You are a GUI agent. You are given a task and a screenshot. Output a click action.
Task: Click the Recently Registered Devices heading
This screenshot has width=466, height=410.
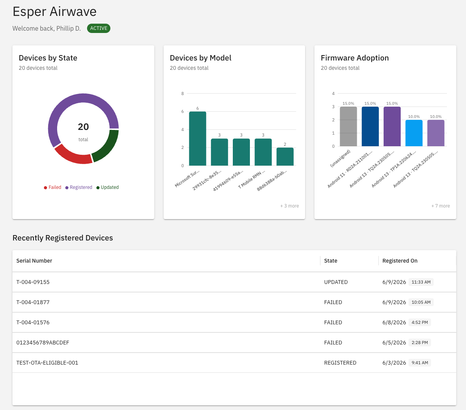63,238
